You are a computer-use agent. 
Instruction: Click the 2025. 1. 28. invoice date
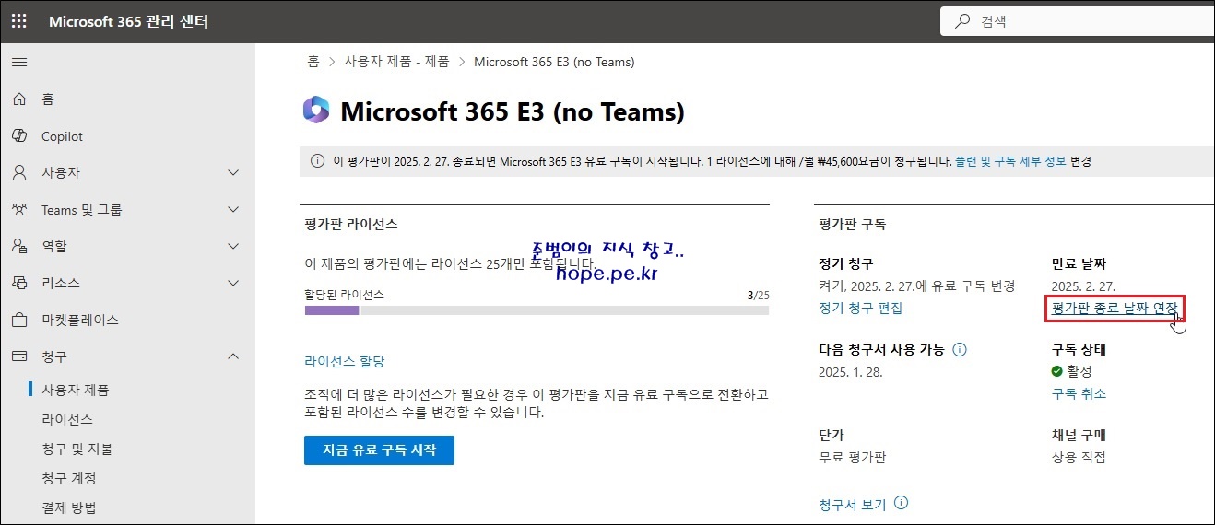tap(851, 372)
